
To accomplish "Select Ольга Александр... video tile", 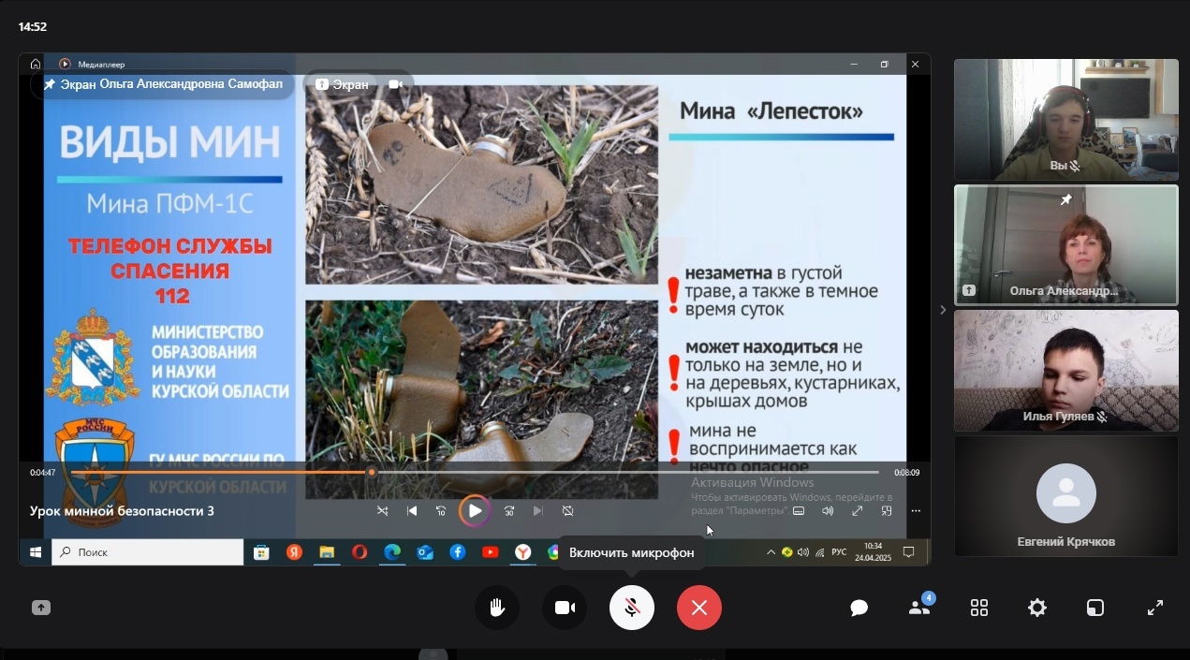I will (x=1066, y=245).
